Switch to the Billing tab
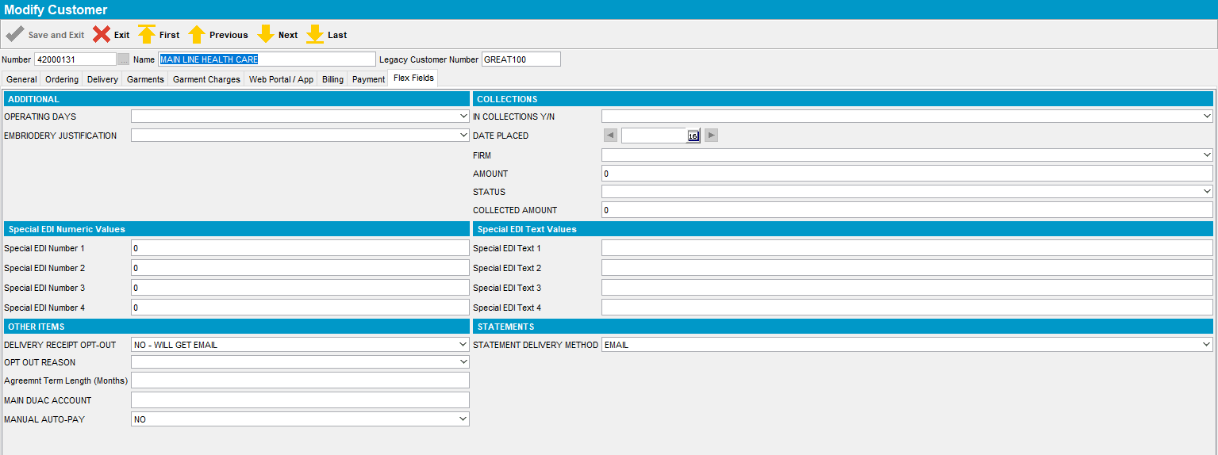The height and width of the screenshot is (455, 1218). tap(332, 79)
